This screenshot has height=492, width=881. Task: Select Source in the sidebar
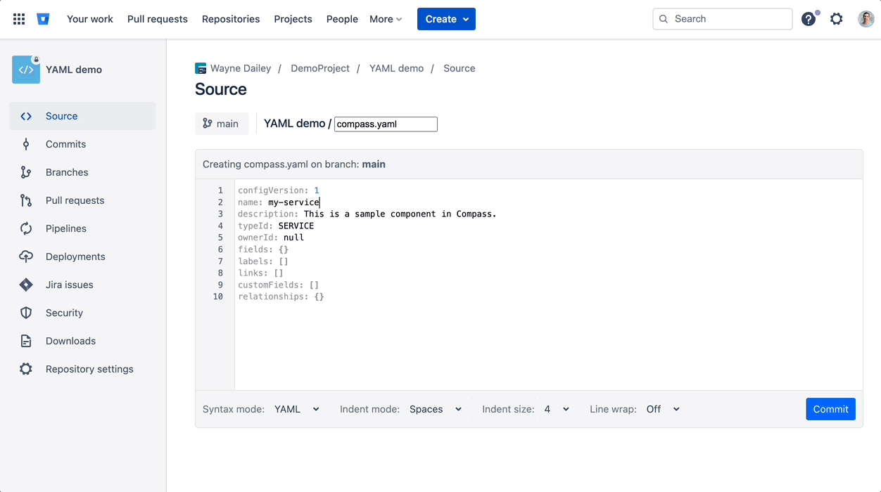(82, 116)
